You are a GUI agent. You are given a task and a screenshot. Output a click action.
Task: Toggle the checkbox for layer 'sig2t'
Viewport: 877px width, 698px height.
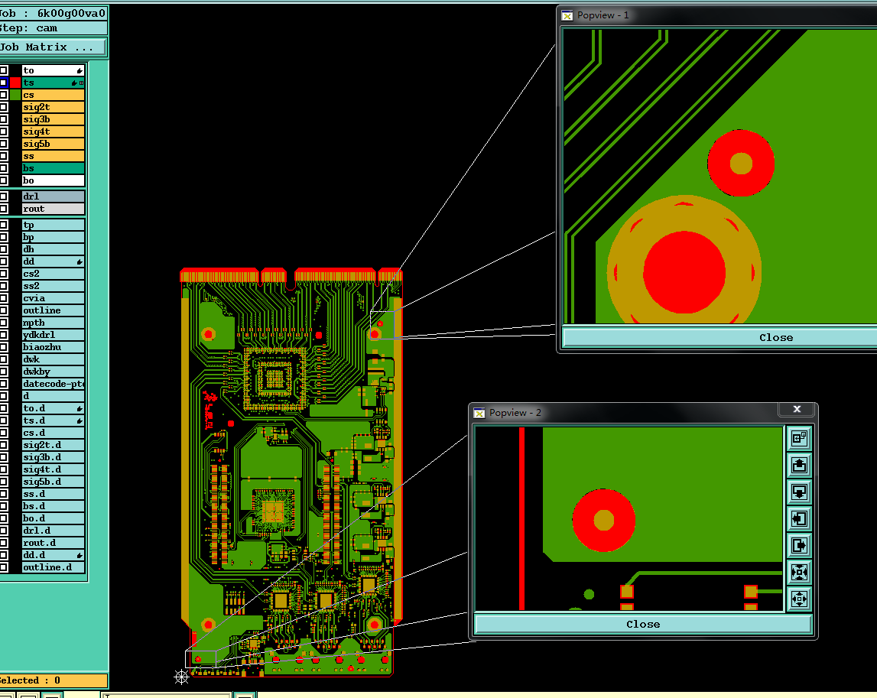click(x=3, y=107)
